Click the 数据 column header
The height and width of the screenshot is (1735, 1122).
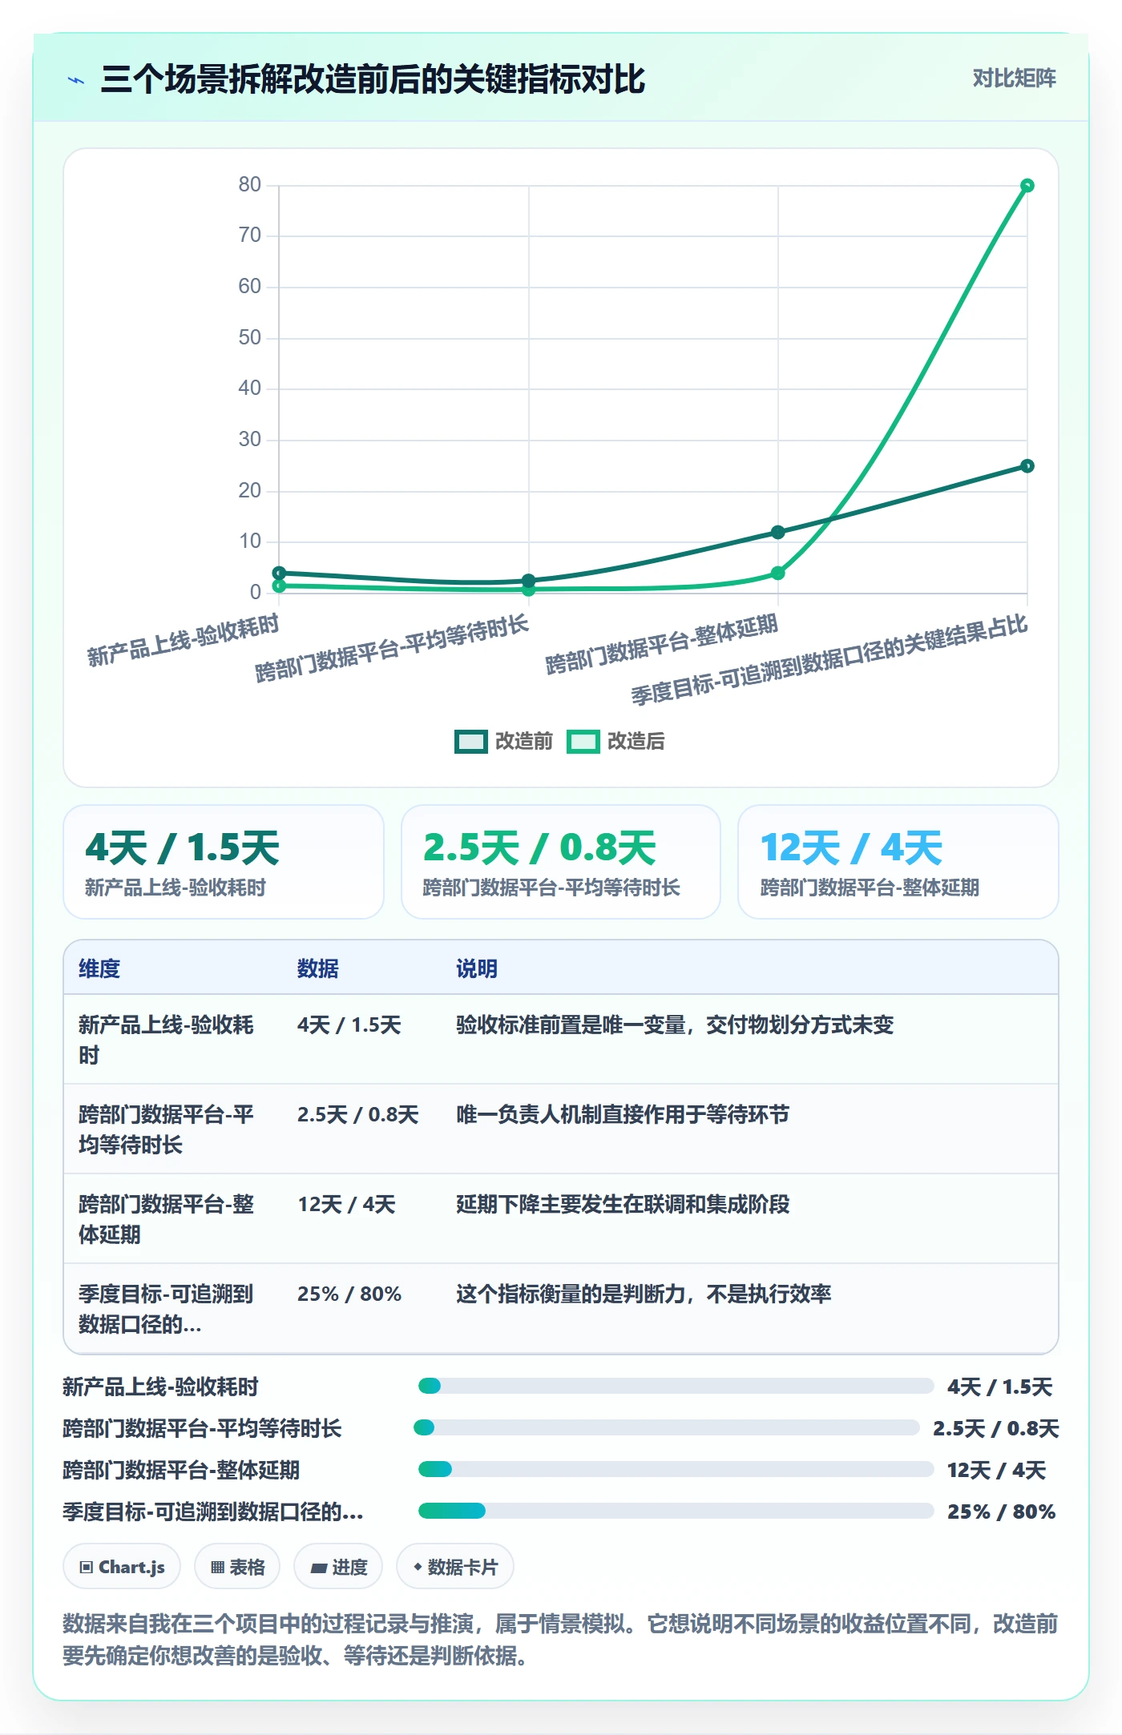[317, 968]
